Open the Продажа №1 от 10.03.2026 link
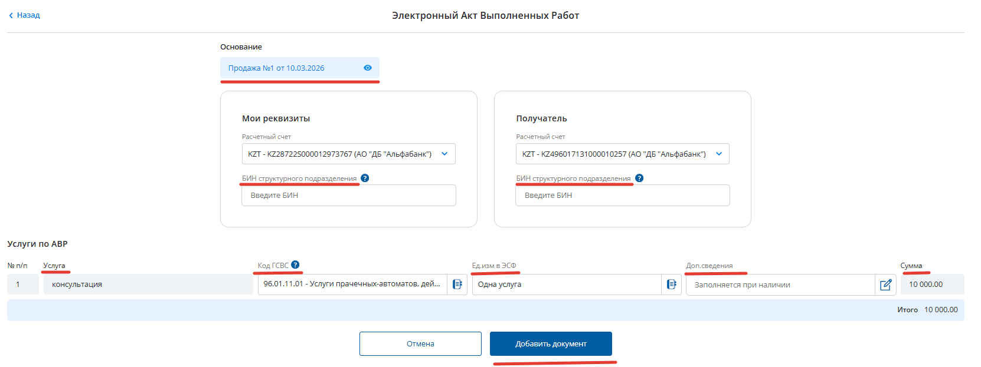The height and width of the screenshot is (367, 981). pos(276,68)
